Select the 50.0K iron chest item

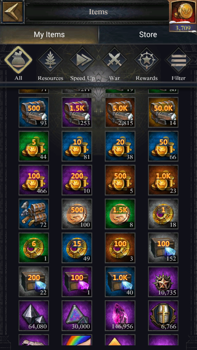(x=163, y=112)
